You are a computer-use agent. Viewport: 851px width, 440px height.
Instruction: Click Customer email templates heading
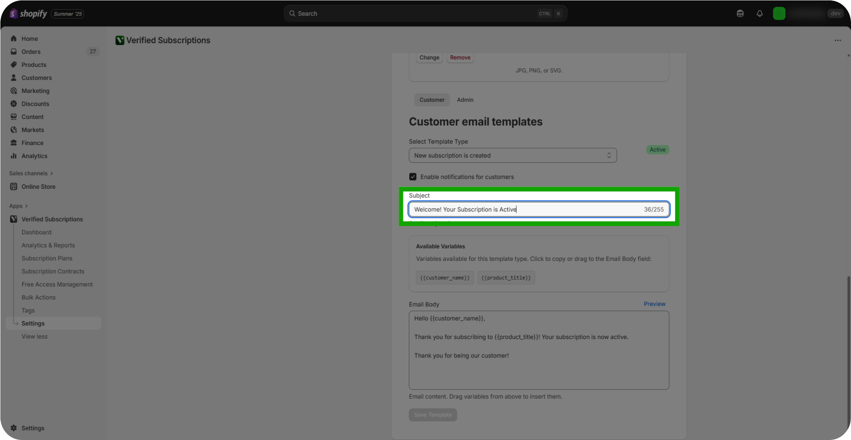(x=475, y=121)
